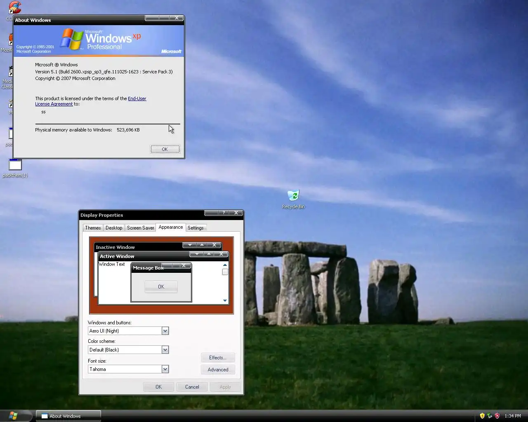The image size is (528, 422).
Task: Open the Recycle Bin desktop icon
Action: coord(293,199)
